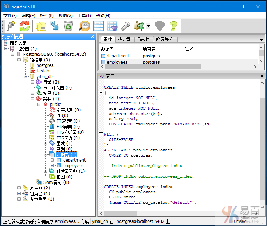The width and height of the screenshot is (267, 226).
Task: Expand the 表空间 (2) node
Action: click(x=19, y=188)
